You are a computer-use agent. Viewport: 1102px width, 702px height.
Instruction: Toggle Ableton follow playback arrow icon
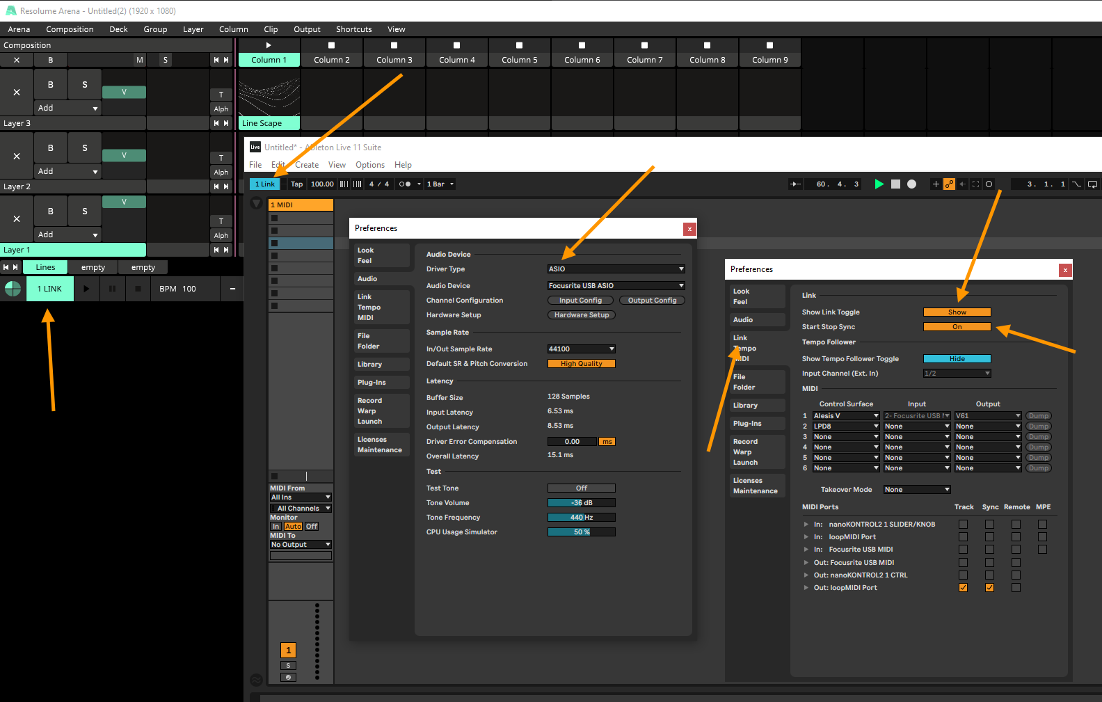[x=796, y=184]
